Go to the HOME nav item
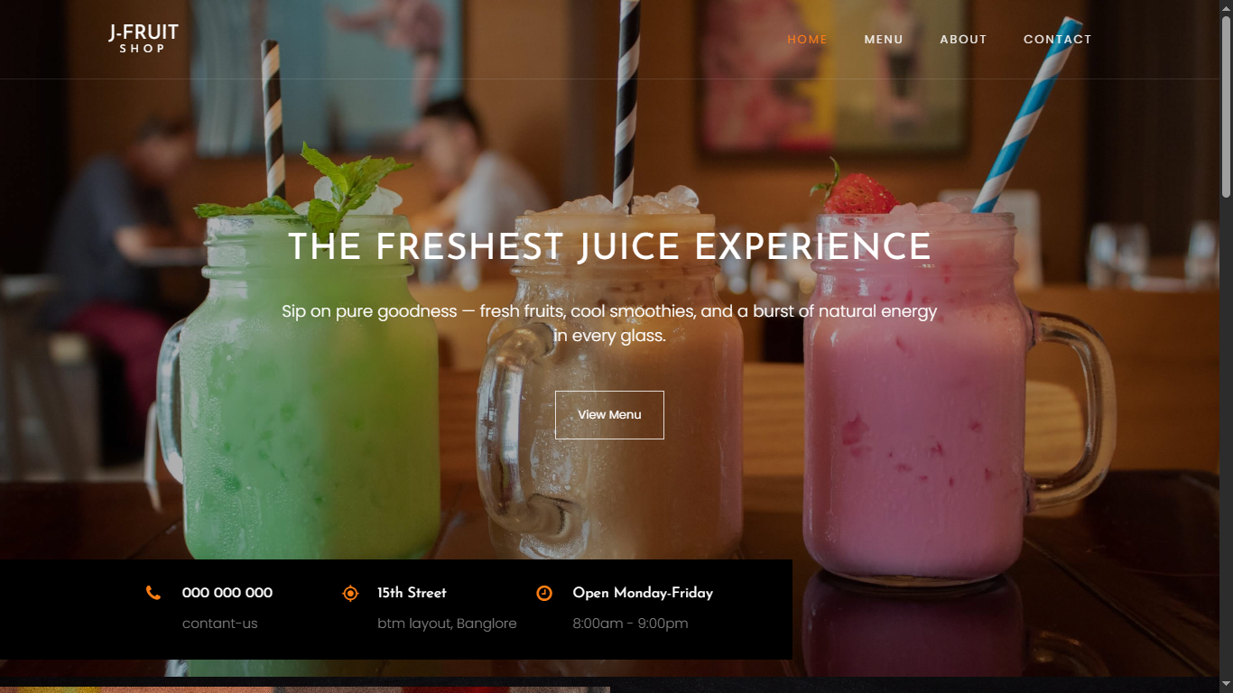 (x=807, y=40)
